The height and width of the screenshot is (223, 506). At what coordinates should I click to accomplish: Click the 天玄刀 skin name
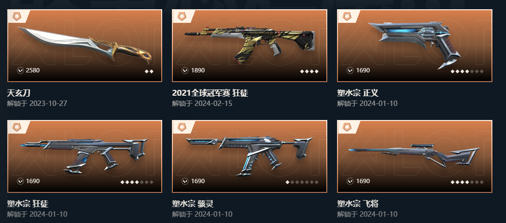(x=19, y=93)
